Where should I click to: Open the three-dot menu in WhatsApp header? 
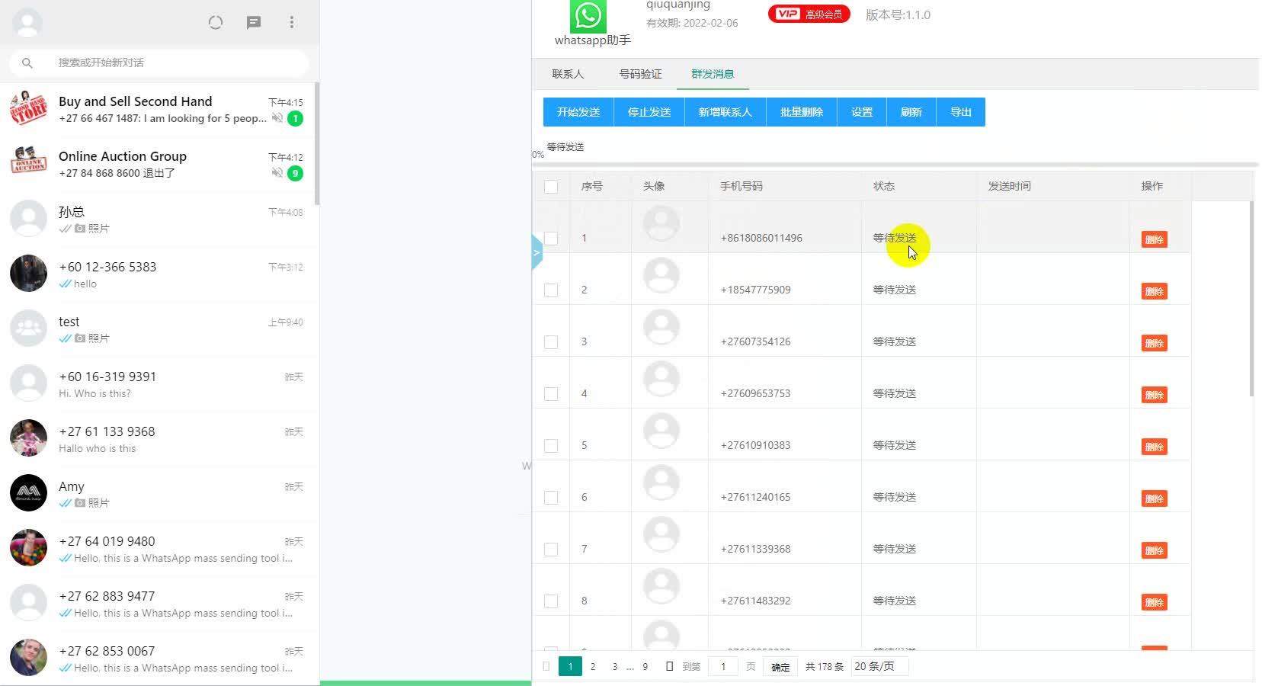[292, 22]
